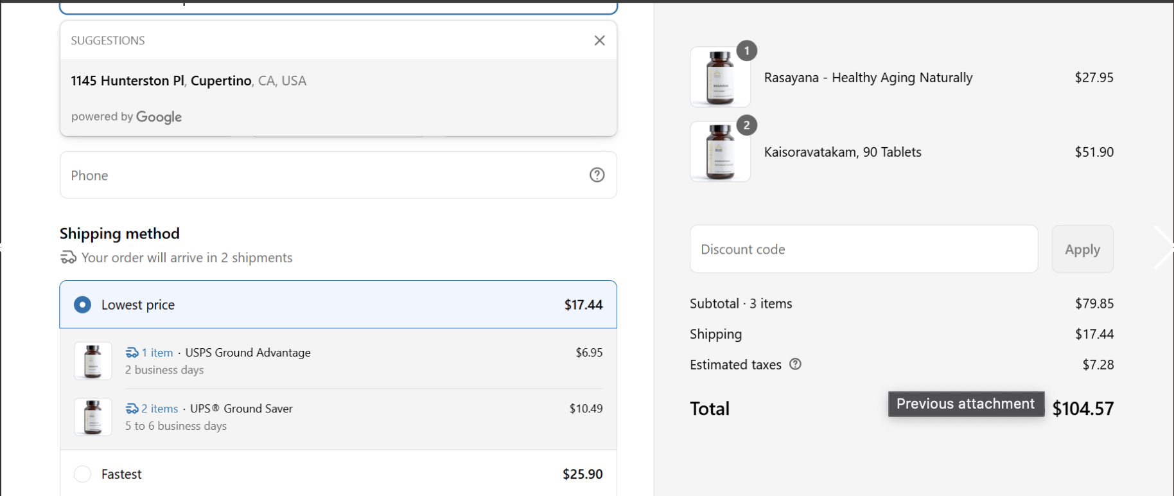The width and height of the screenshot is (1174, 496).
Task: Click the Previous attachment button
Action: coord(965,403)
